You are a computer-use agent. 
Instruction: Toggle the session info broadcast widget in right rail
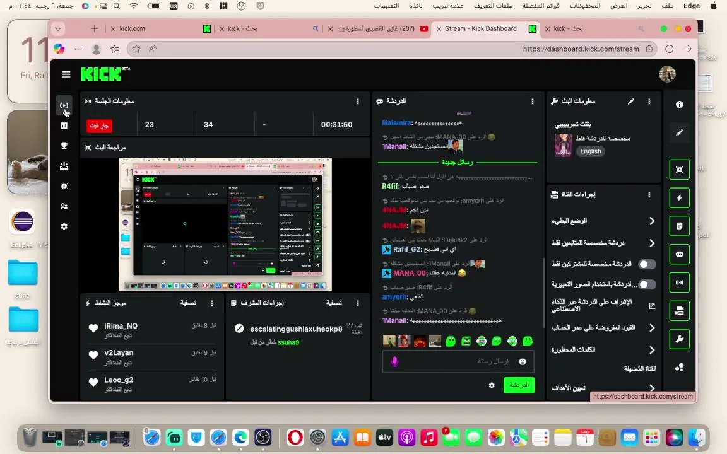click(x=679, y=282)
